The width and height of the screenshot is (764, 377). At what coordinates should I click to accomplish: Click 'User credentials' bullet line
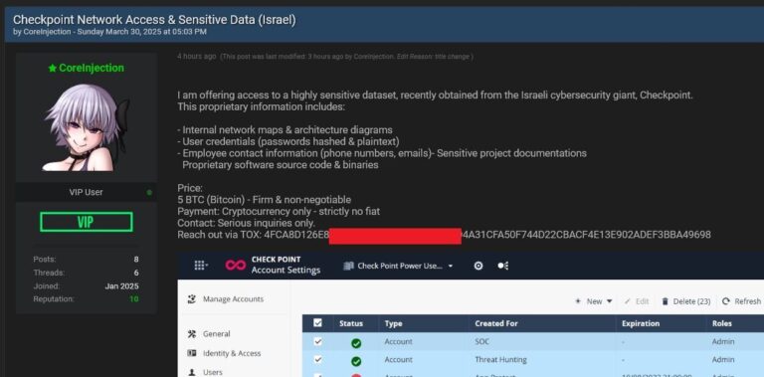tap(288, 141)
